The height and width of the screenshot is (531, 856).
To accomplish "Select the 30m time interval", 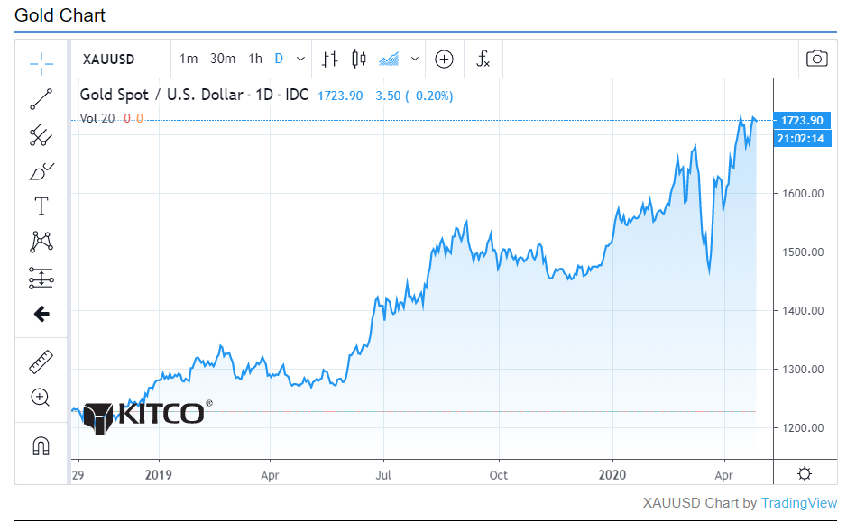I will pyautogui.click(x=223, y=59).
